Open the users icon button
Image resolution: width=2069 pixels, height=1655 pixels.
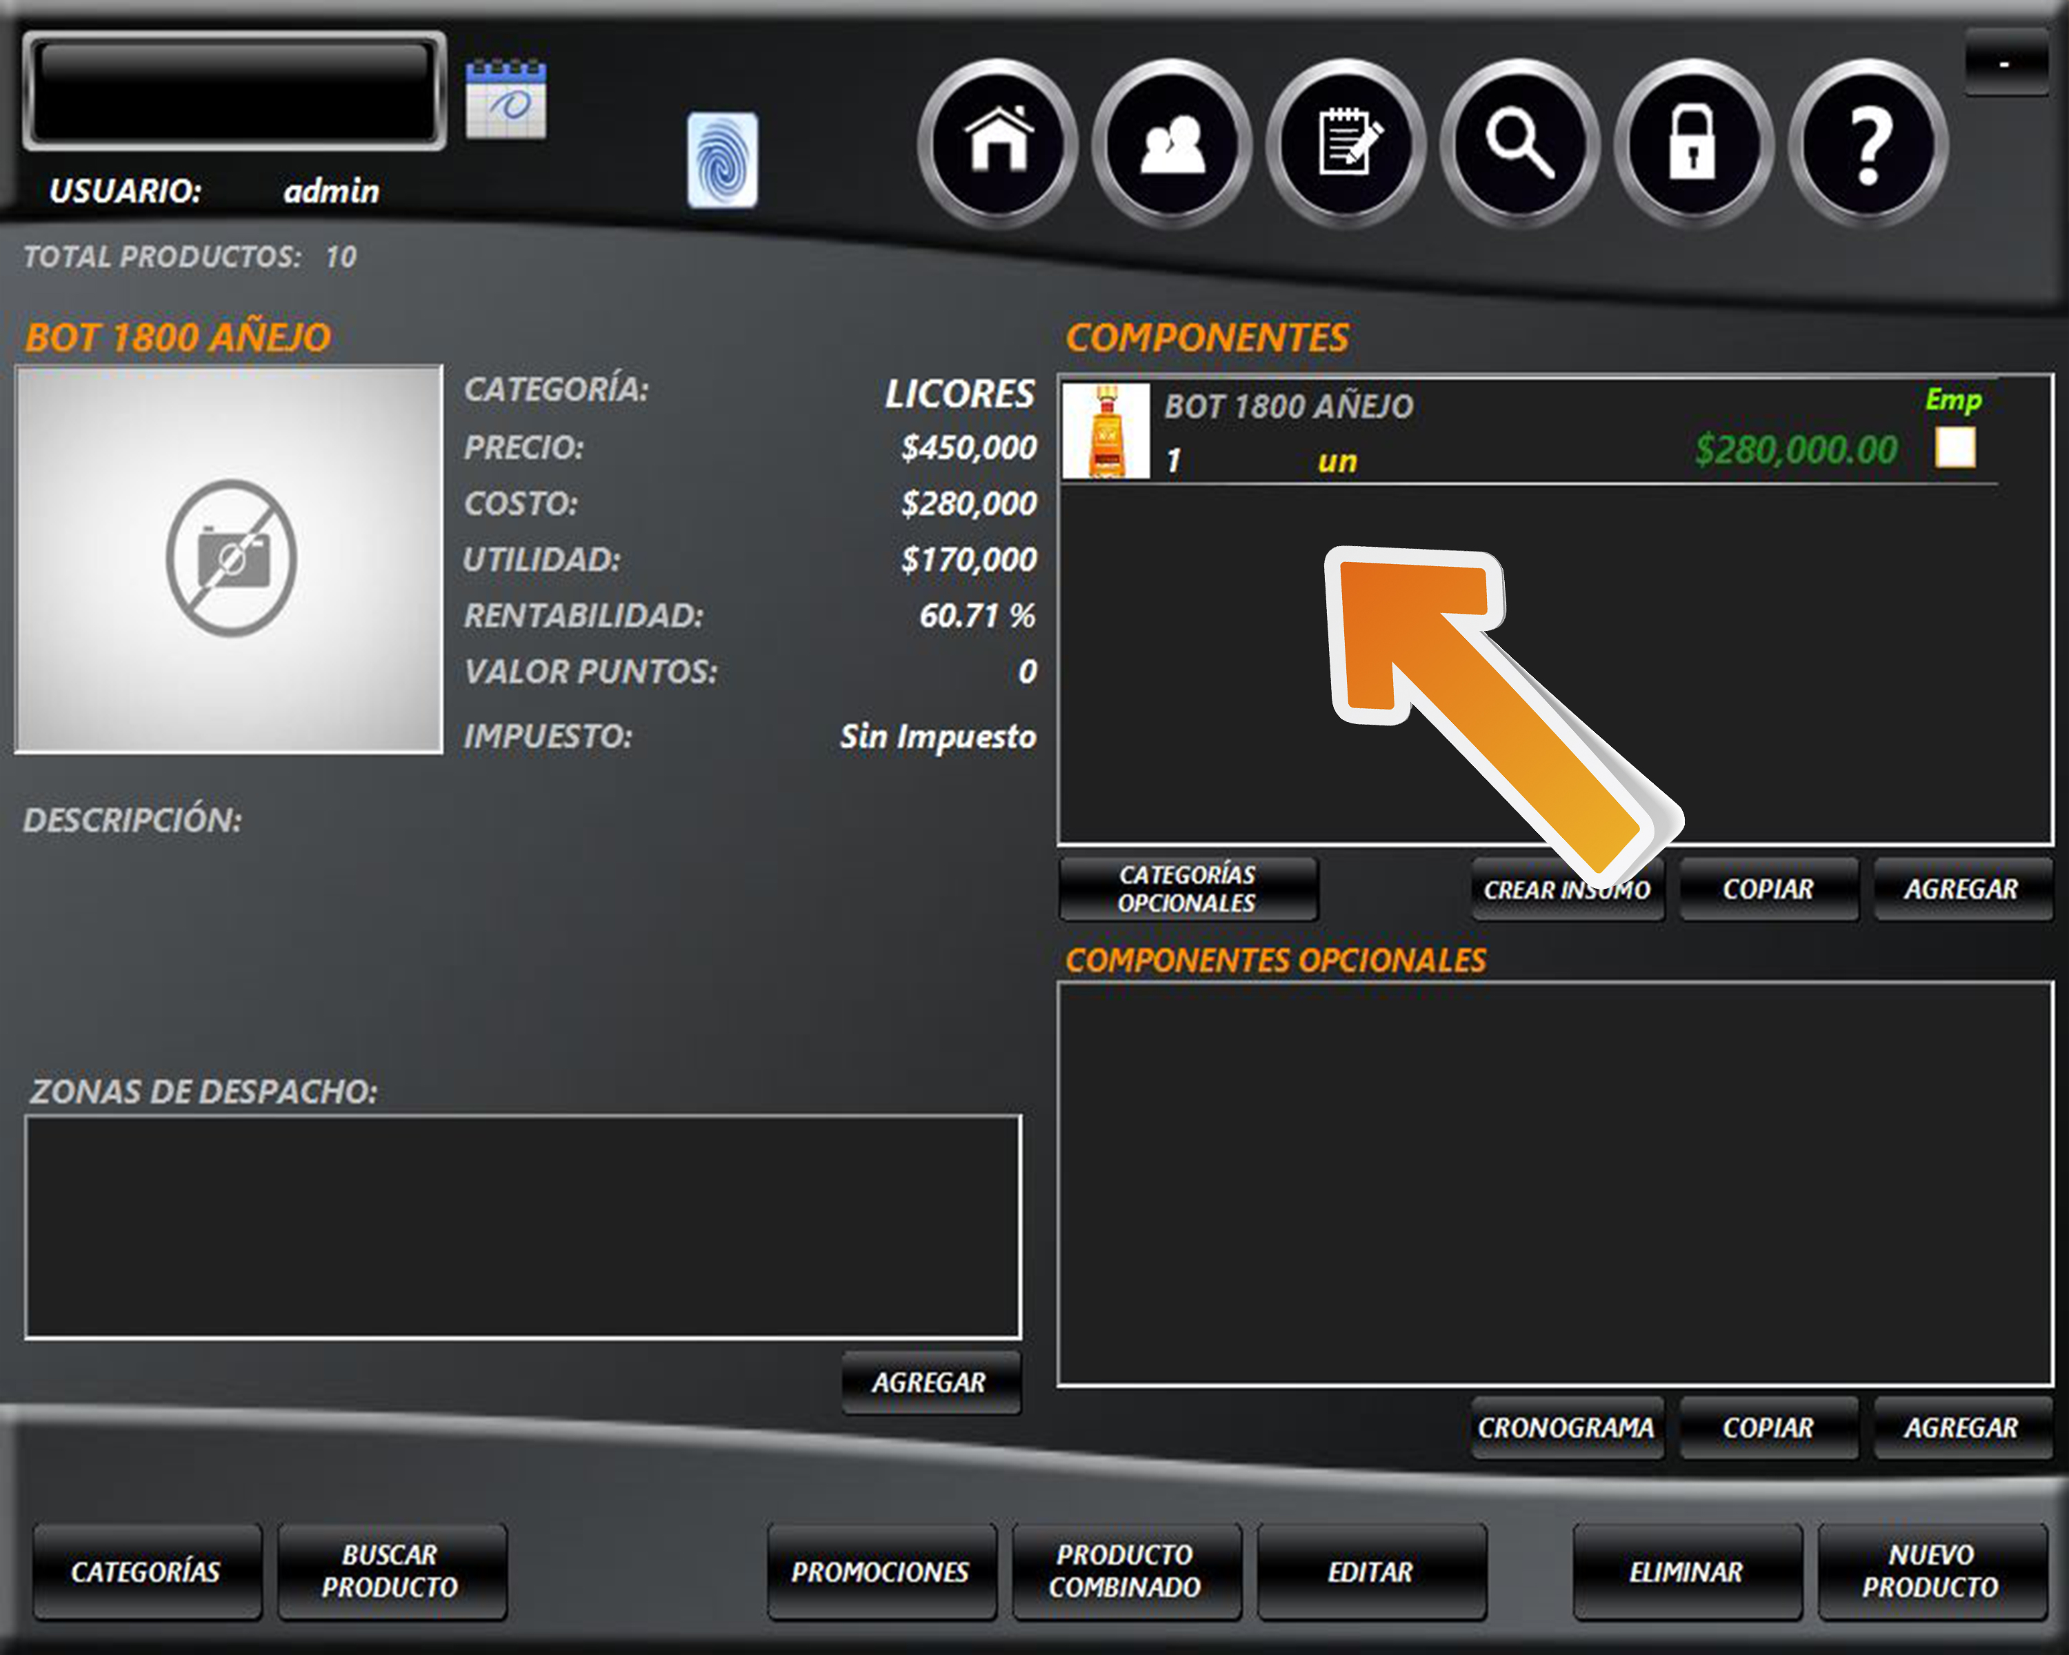click(1172, 143)
